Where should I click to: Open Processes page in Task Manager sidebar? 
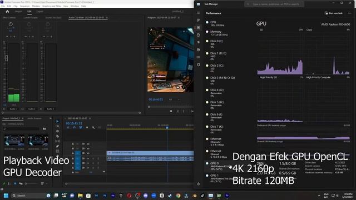click(199, 20)
